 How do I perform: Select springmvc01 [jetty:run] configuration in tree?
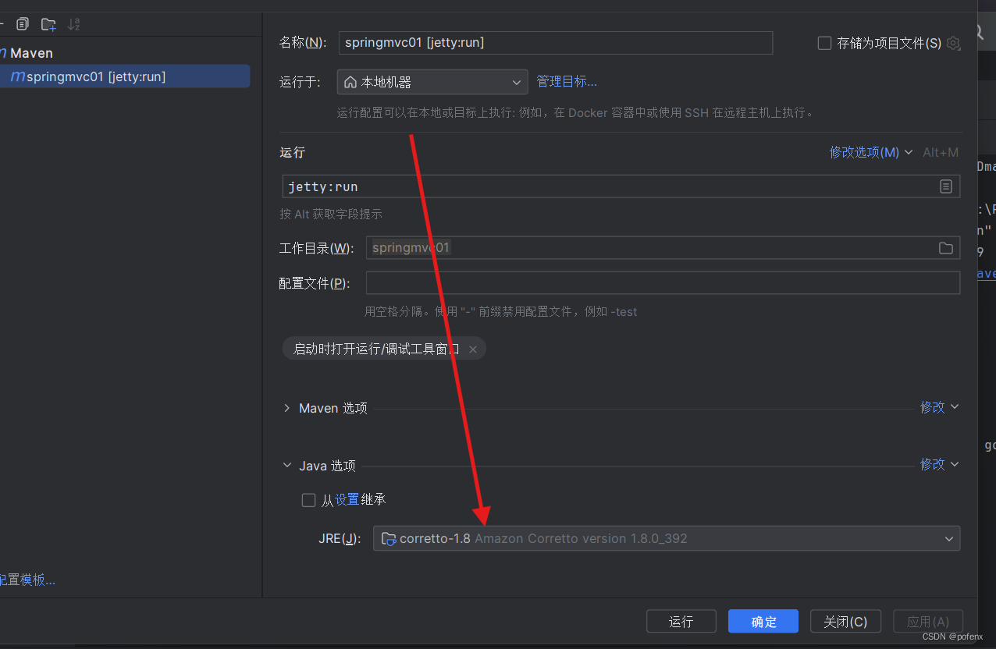coord(125,76)
